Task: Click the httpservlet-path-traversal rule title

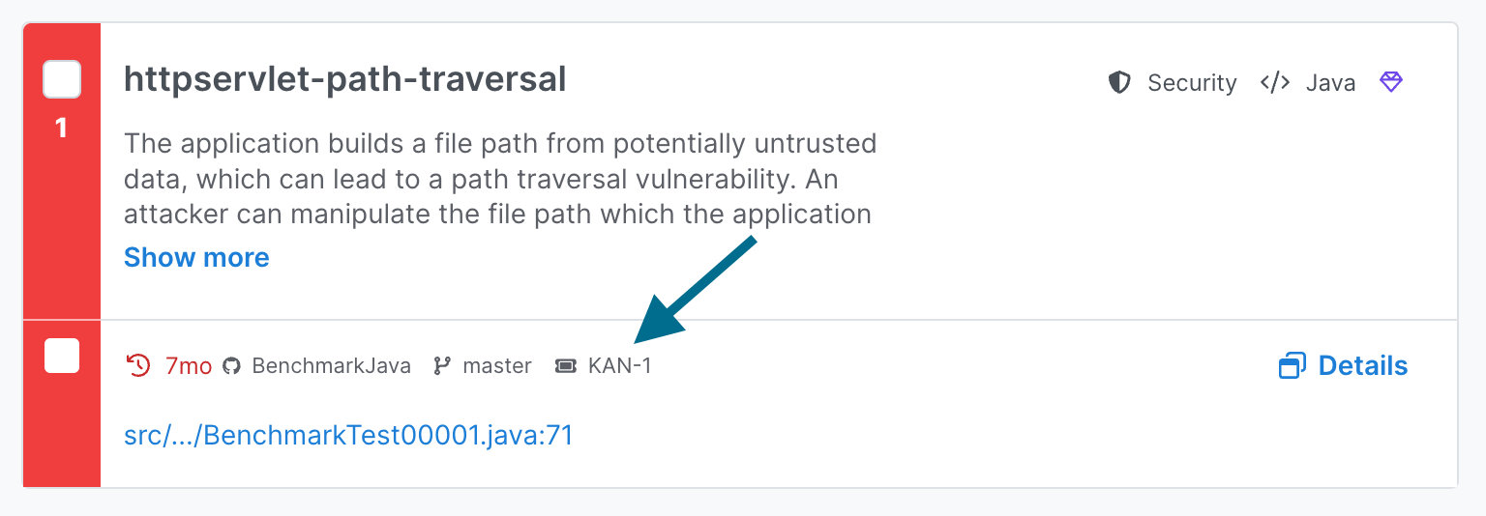Action: pos(344,79)
